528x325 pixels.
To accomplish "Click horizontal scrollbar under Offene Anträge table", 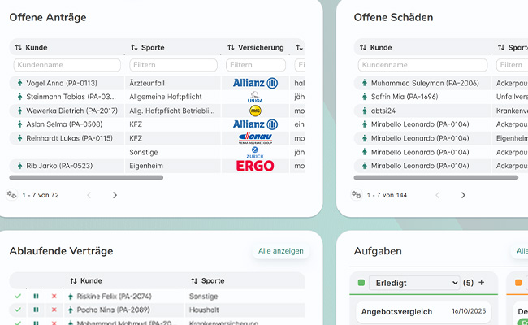I will click(86, 177).
